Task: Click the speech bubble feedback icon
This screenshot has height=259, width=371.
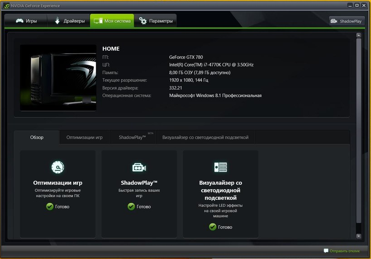Action: (326, 251)
